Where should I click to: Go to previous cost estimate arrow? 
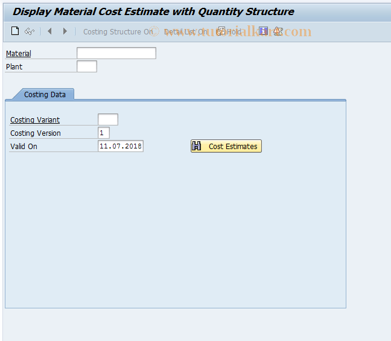(49, 31)
